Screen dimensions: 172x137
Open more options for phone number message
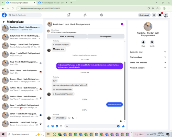click(x=76, y=118)
